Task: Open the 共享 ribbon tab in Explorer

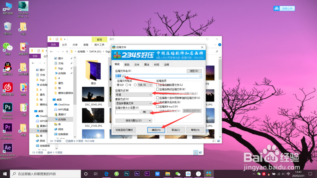Action: click(x=75, y=45)
